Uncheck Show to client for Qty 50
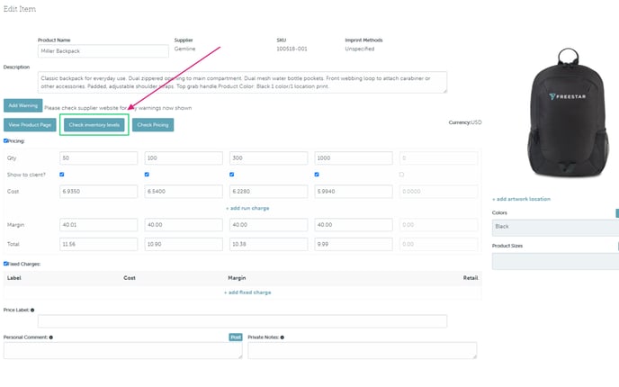Image resolution: width=619 pixels, height=387 pixels. point(61,175)
